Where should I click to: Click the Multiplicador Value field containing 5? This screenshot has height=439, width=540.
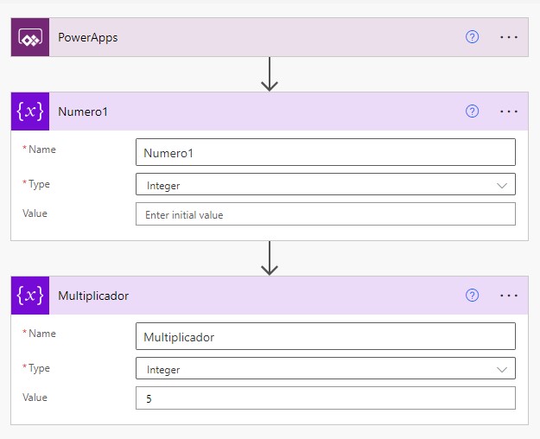(325, 398)
